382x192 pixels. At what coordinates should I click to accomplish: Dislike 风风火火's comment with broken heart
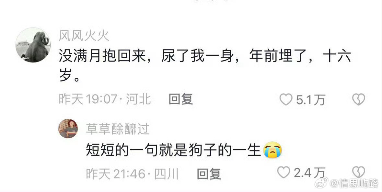click(359, 99)
